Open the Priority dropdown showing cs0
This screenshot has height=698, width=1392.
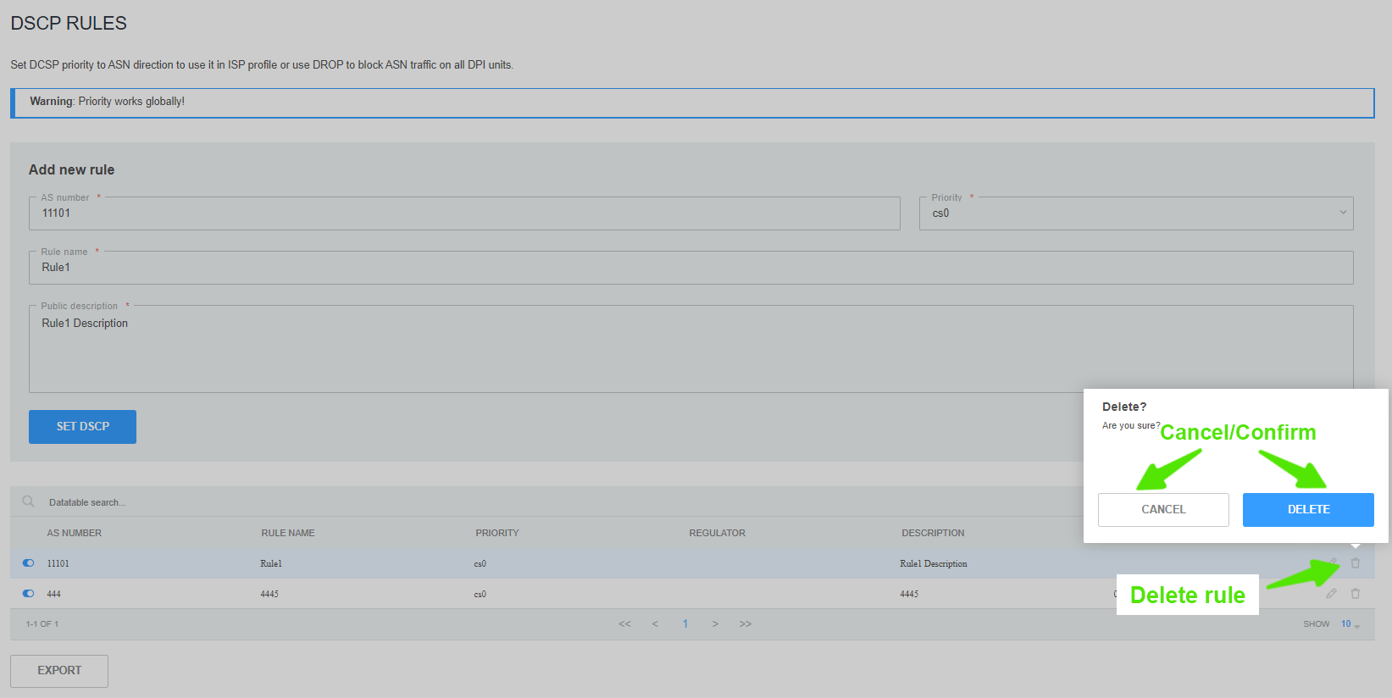click(1135, 213)
